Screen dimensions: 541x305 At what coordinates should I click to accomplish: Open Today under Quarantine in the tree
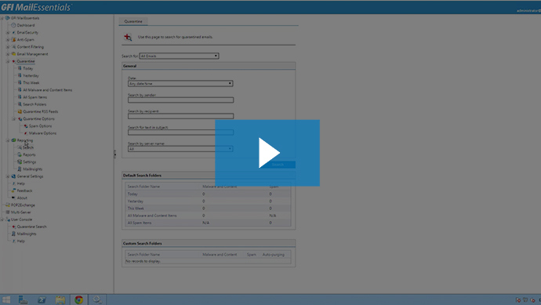[28, 69]
